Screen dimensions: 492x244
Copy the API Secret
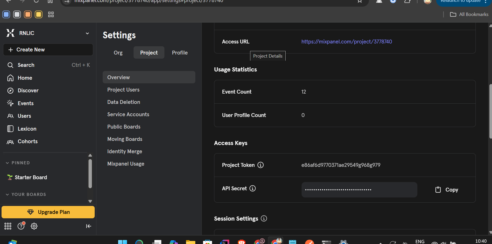[x=447, y=190]
